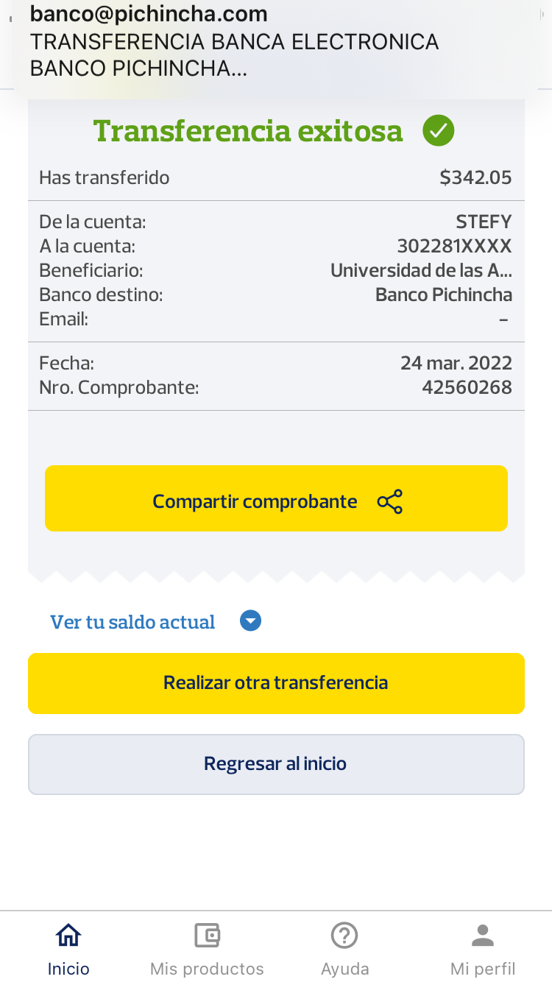The image size is (552, 982).
Task: Switch to the Inicio tab label
Action: tap(68, 968)
